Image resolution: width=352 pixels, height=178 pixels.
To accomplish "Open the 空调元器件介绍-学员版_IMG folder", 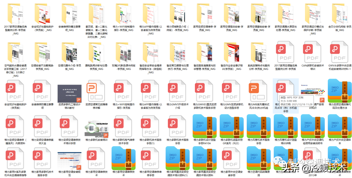I will pos(69,52).
